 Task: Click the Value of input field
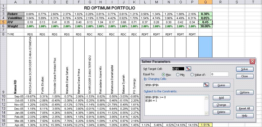[x=220, y=74]
